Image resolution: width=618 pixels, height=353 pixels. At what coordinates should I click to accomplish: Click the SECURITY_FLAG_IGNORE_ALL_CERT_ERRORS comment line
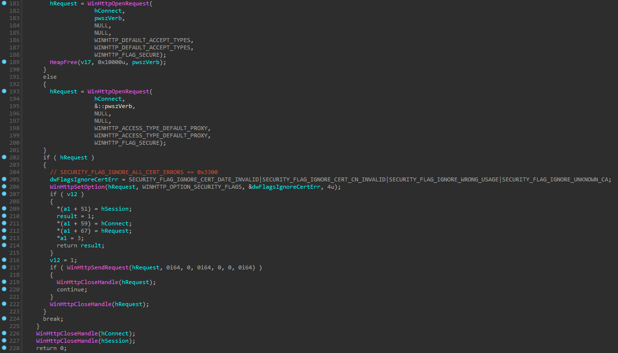[x=134, y=172]
